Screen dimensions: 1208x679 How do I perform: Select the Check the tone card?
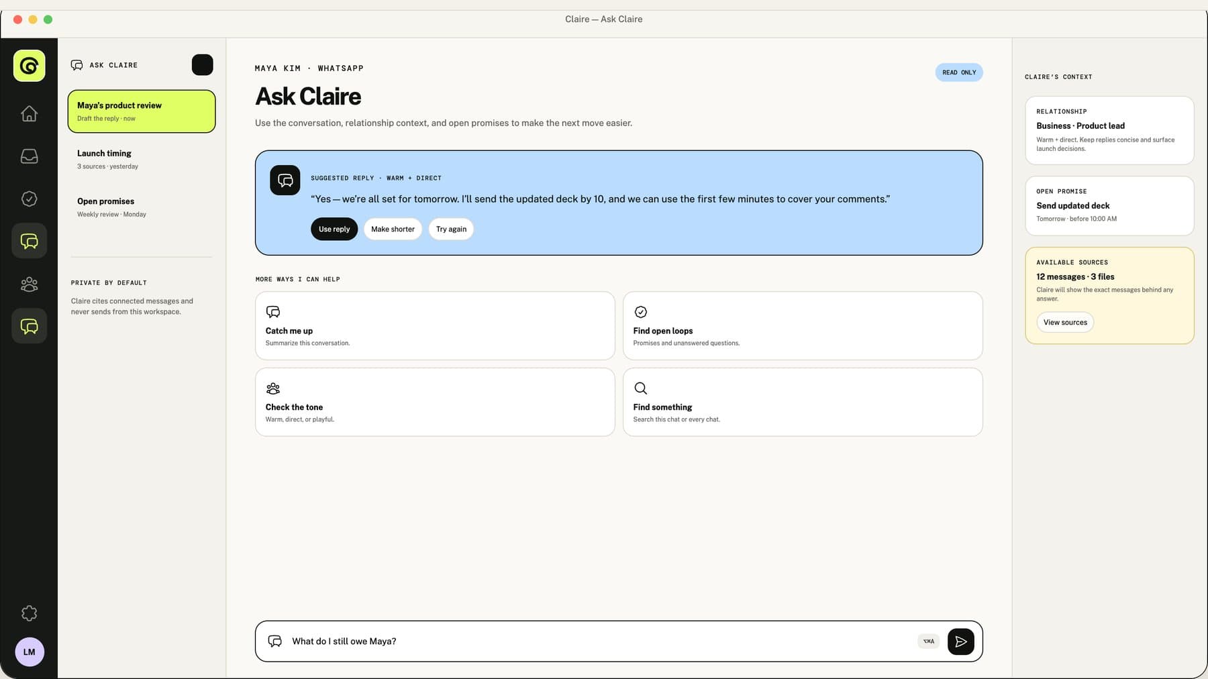435,402
